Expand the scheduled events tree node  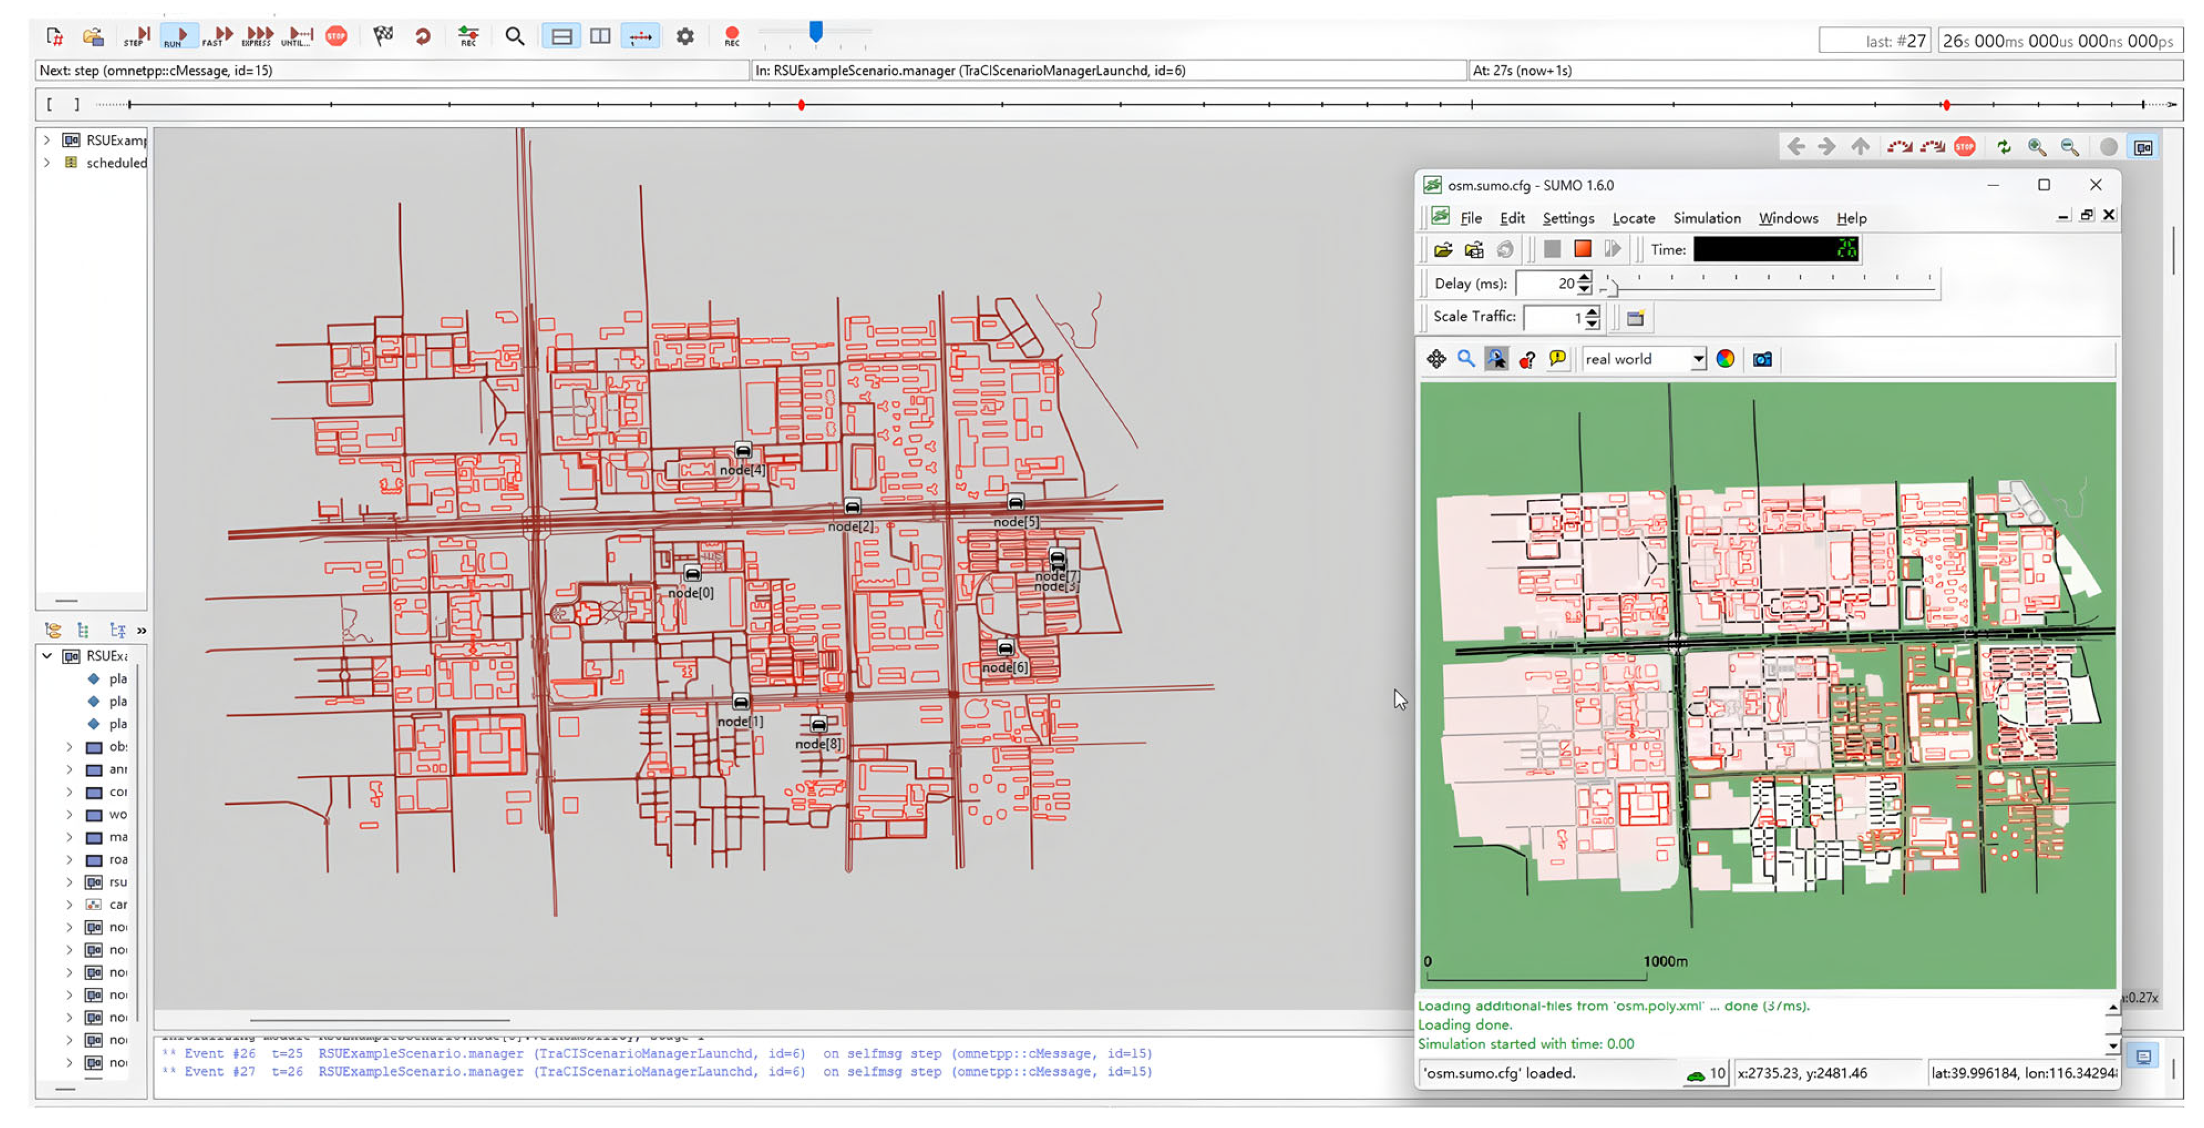click(47, 162)
